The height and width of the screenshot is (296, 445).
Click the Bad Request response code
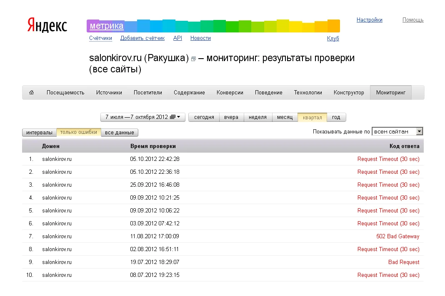[404, 262]
